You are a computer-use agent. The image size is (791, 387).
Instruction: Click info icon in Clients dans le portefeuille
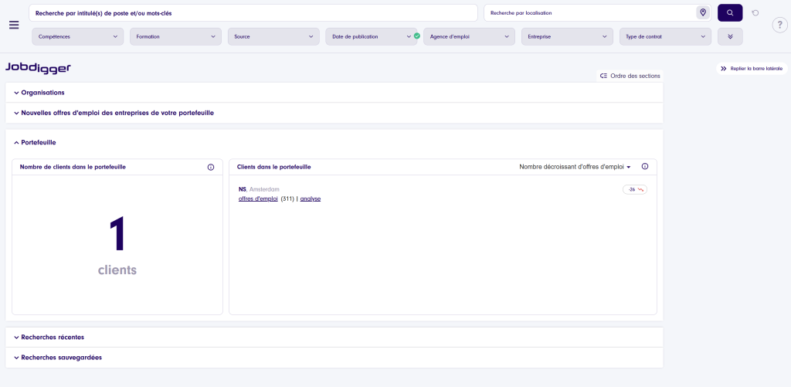coord(645,167)
